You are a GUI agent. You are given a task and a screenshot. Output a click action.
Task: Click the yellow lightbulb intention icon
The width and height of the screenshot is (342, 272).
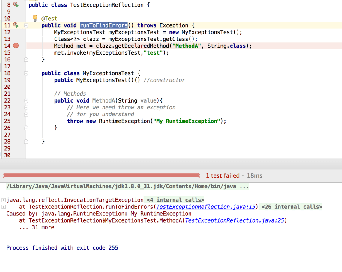[x=35, y=18]
